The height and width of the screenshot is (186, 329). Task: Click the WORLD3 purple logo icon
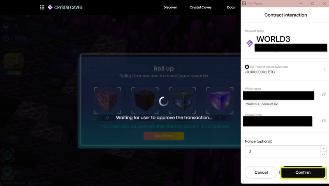[250, 44]
